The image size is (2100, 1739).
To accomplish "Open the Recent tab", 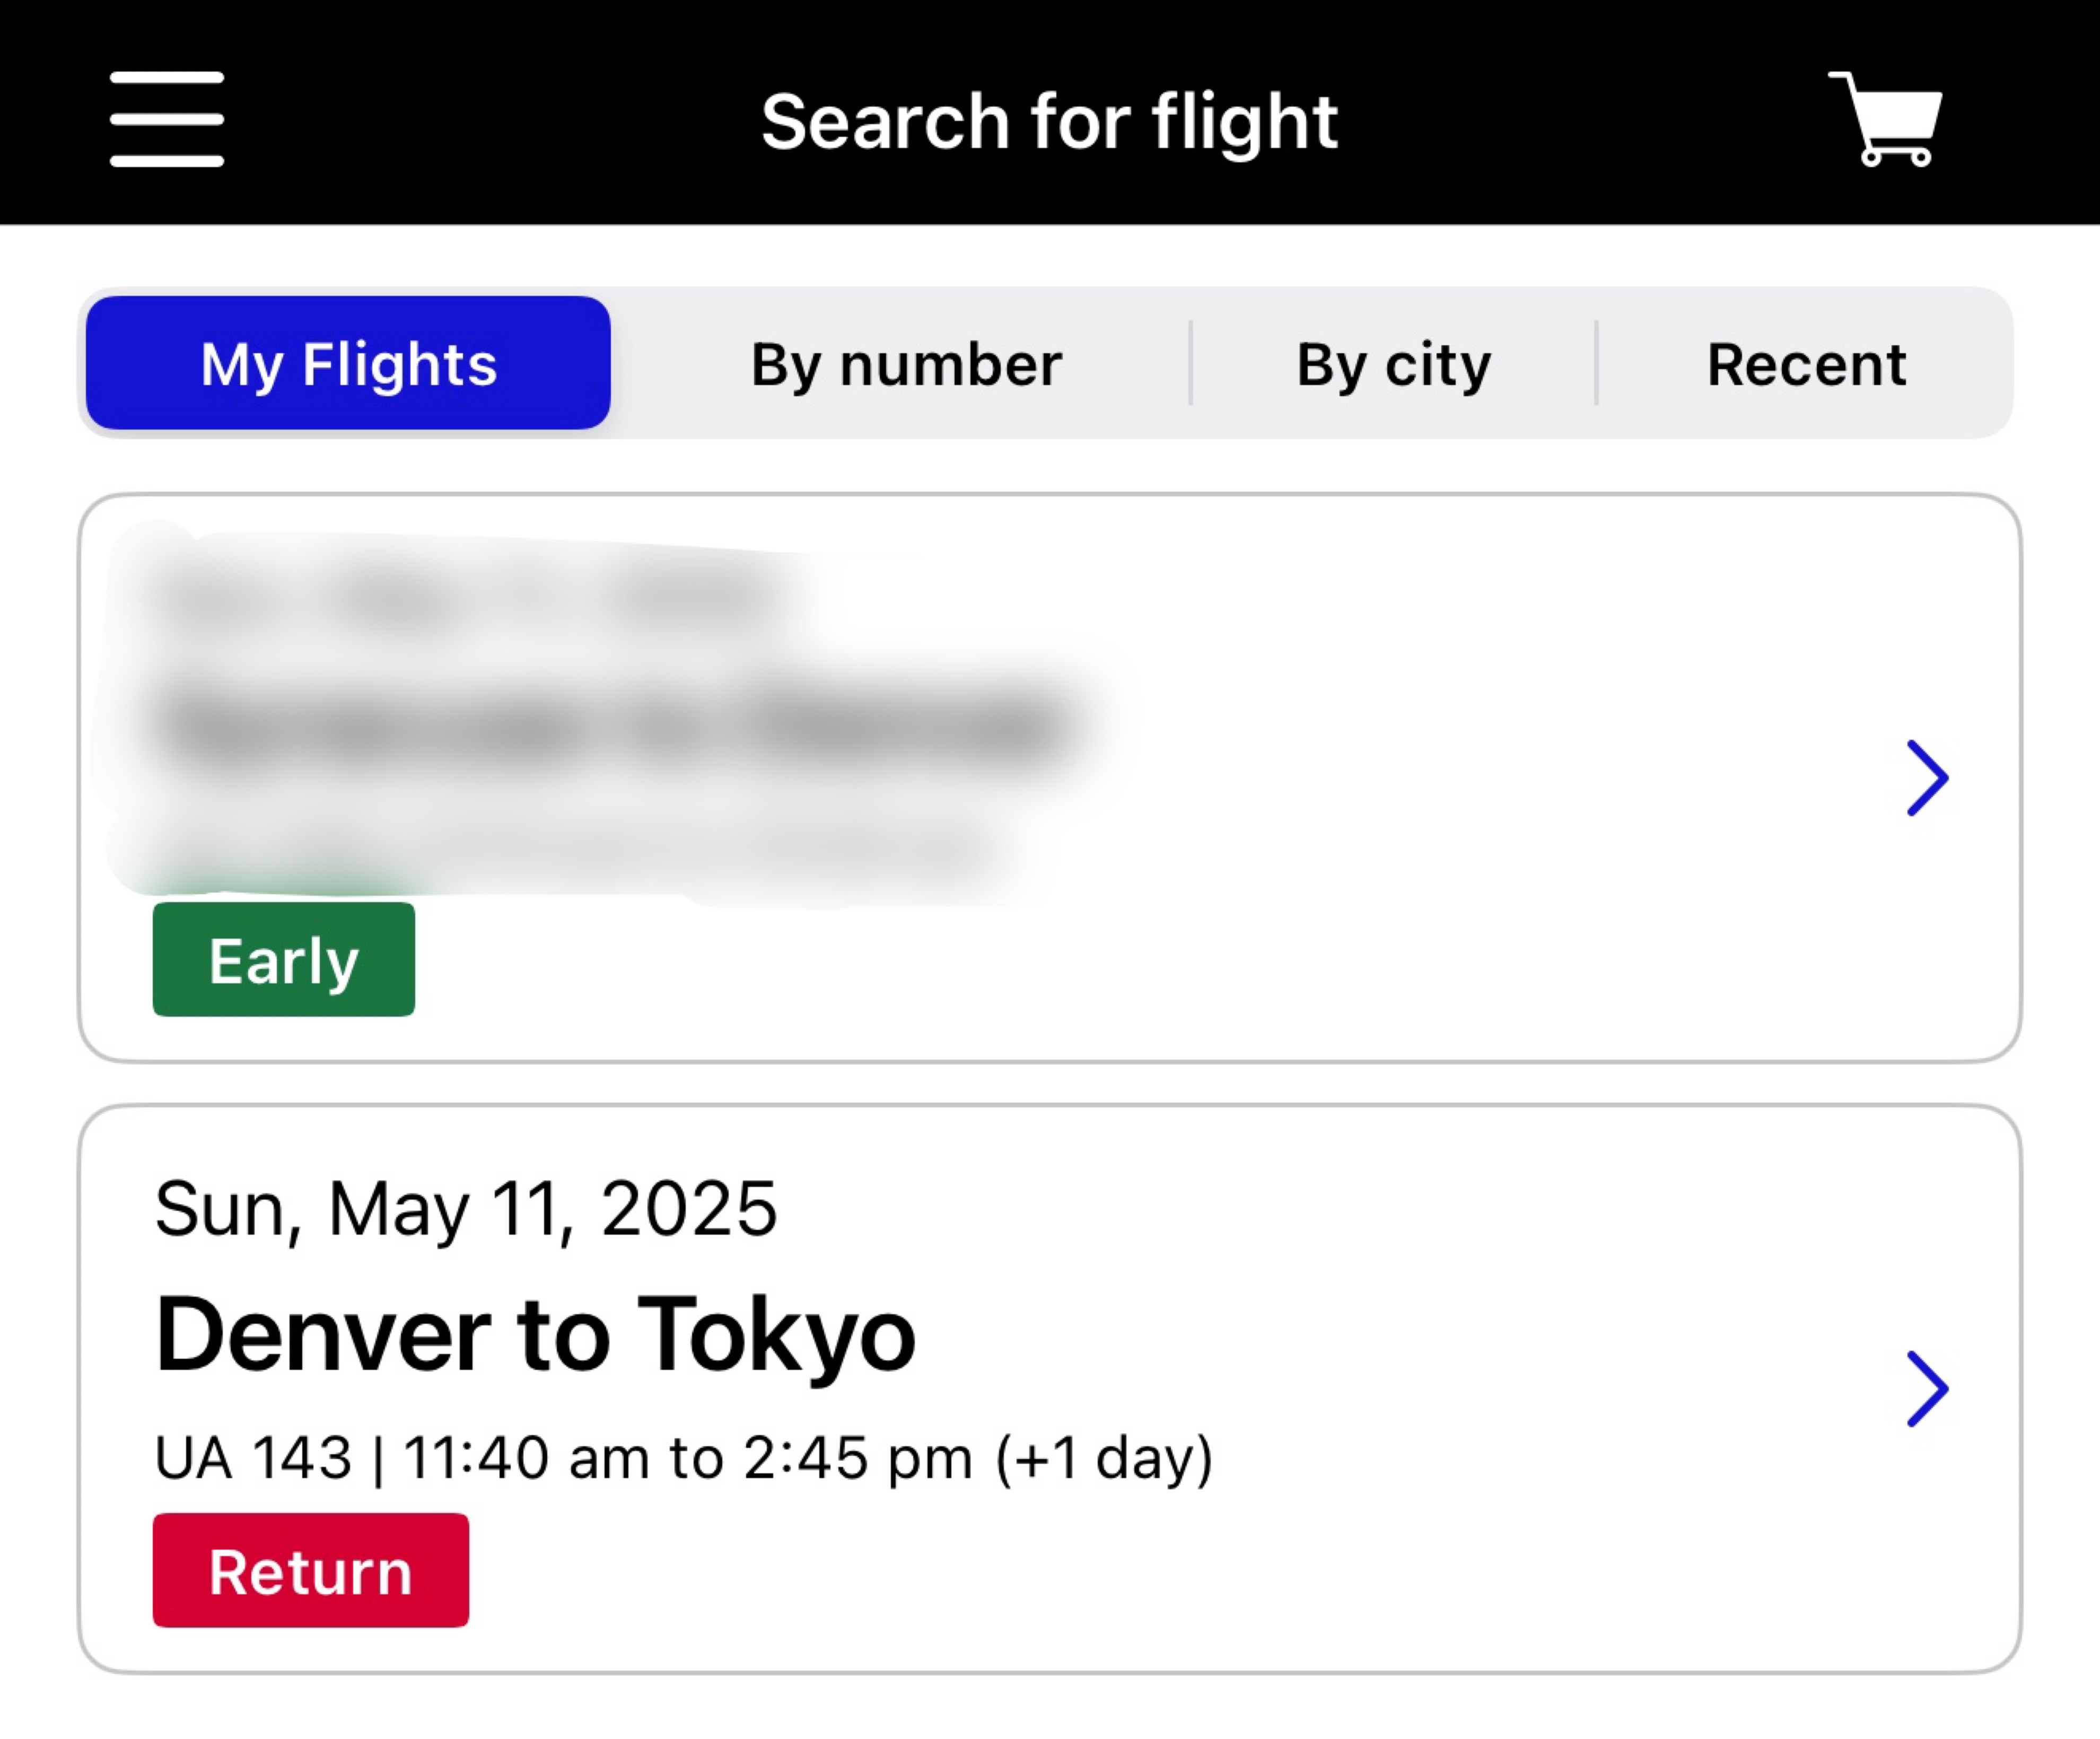I will [1806, 364].
